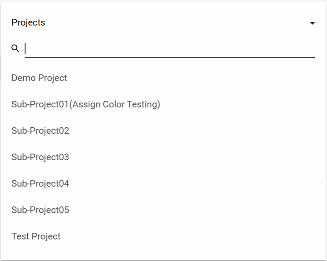
Task: Click the Projects title text
Action: (29, 22)
